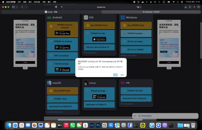Open the ARM64 information link

[129, 55]
